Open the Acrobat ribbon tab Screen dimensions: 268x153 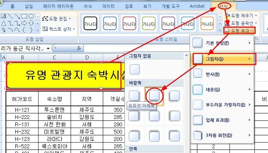[x=197, y=6]
